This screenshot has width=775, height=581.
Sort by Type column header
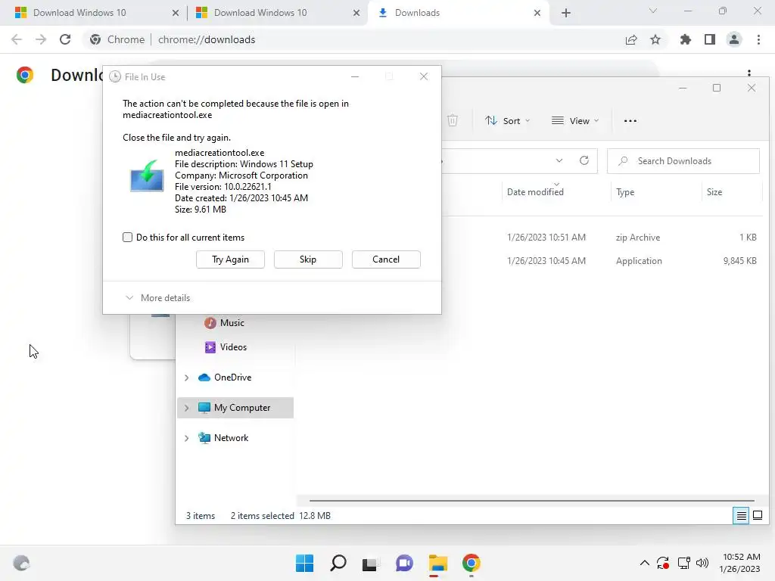click(625, 192)
